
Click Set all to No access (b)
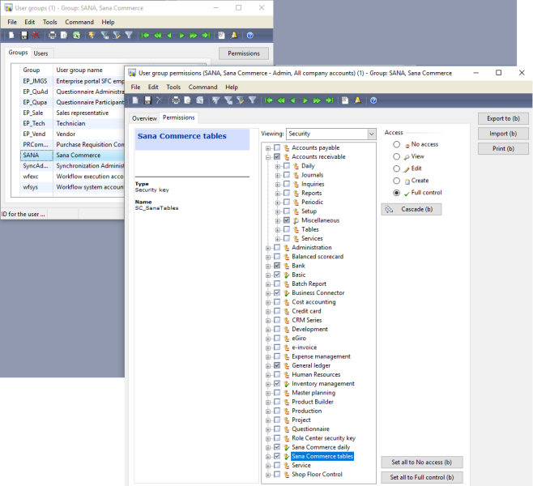point(421,463)
